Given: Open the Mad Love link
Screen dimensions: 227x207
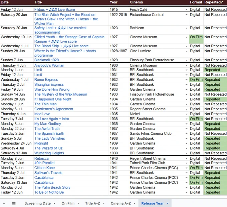Looking at the screenshot, I should 42,114.
